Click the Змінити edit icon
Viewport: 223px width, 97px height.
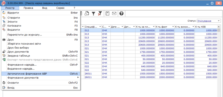pyautogui.click(x=4, y=22)
